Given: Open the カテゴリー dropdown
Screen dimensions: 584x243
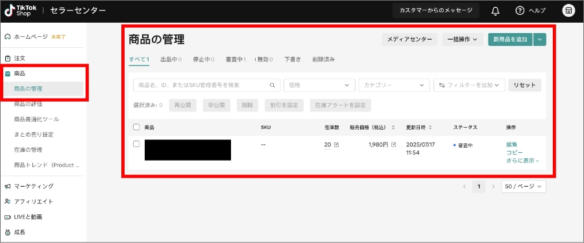Looking at the screenshot, I should click(394, 86).
